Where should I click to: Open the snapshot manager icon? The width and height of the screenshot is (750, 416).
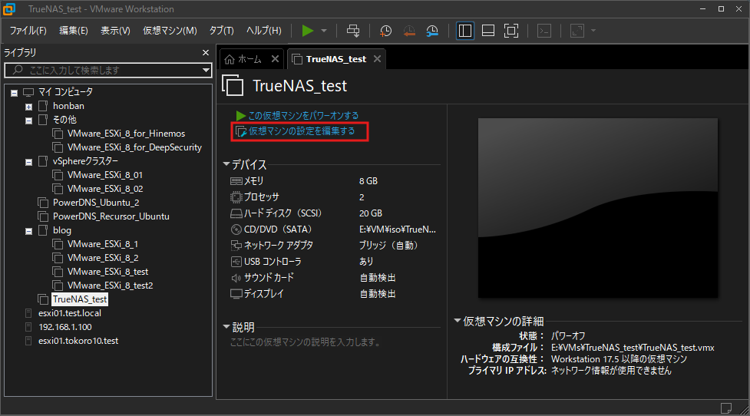[x=432, y=31]
